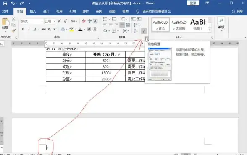Screen dimensions: 247x155
Task: Switch to the 审阅 tab
Action: pyautogui.click(x=99, y=11)
